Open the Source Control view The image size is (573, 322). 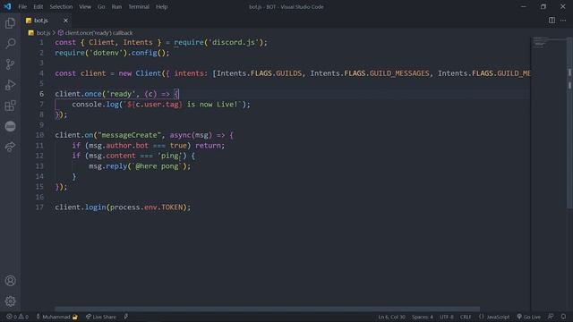tap(10, 64)
